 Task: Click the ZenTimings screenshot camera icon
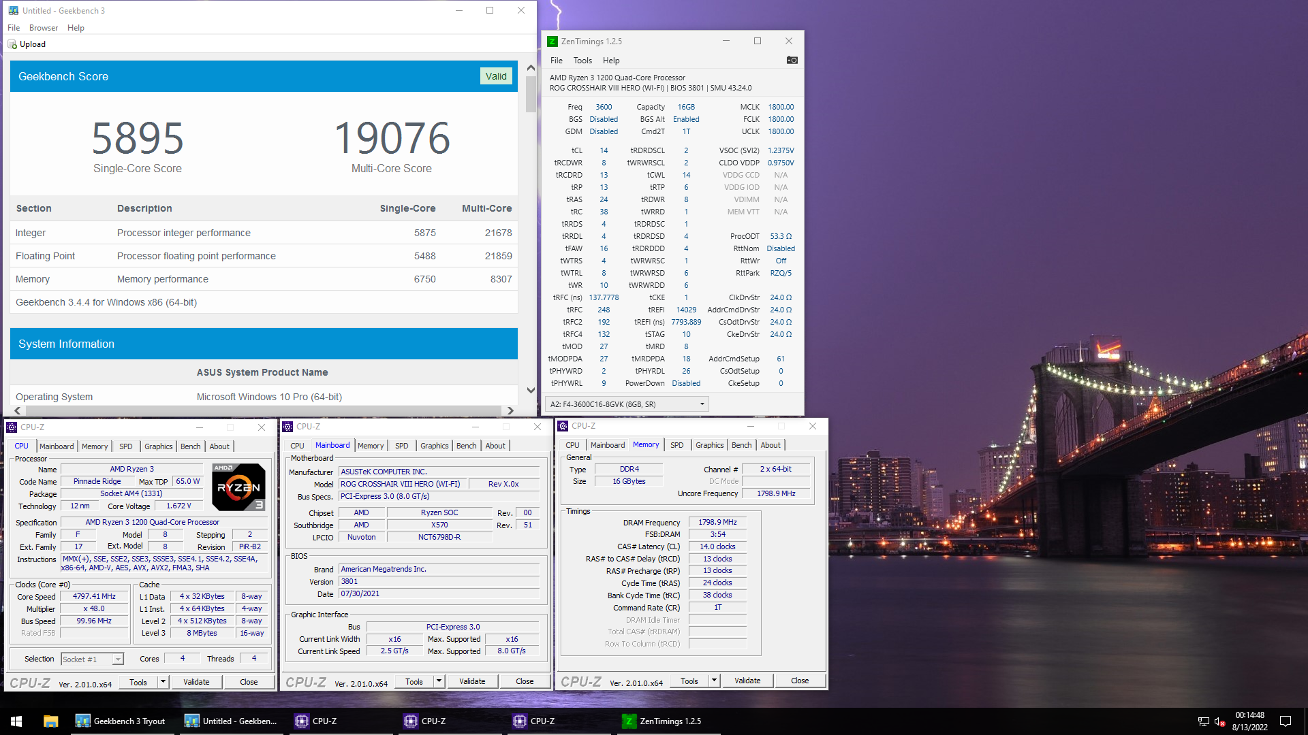(792, 60)
